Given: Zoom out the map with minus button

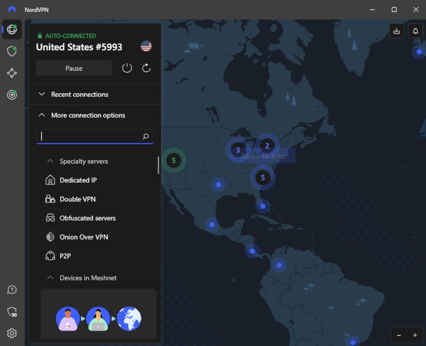Looking at the screenshot, I should (x=399, y=335).
